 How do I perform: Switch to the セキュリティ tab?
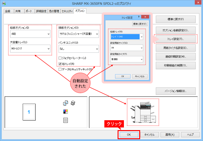pos(67,11)
